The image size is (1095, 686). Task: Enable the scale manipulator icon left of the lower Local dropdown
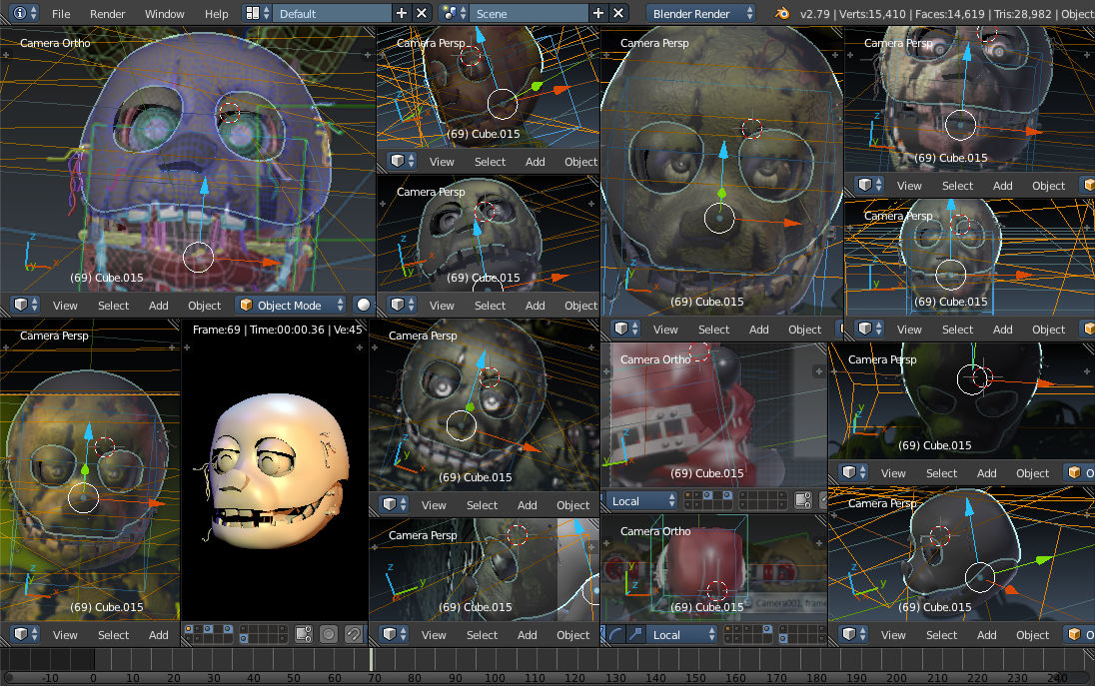click(634, 634)
